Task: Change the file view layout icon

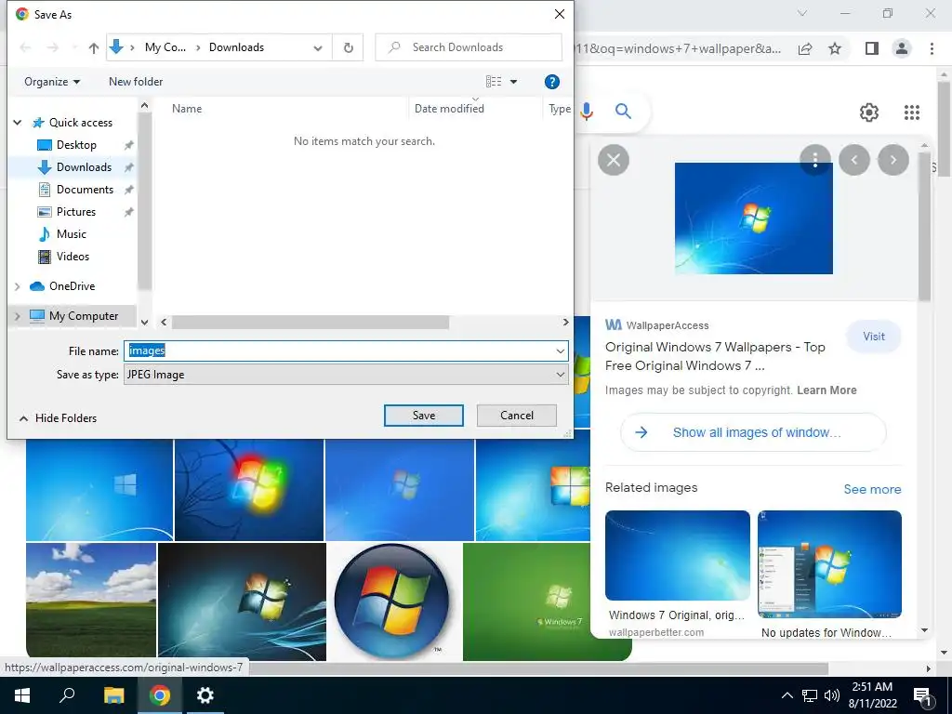Action: (494, 82)
